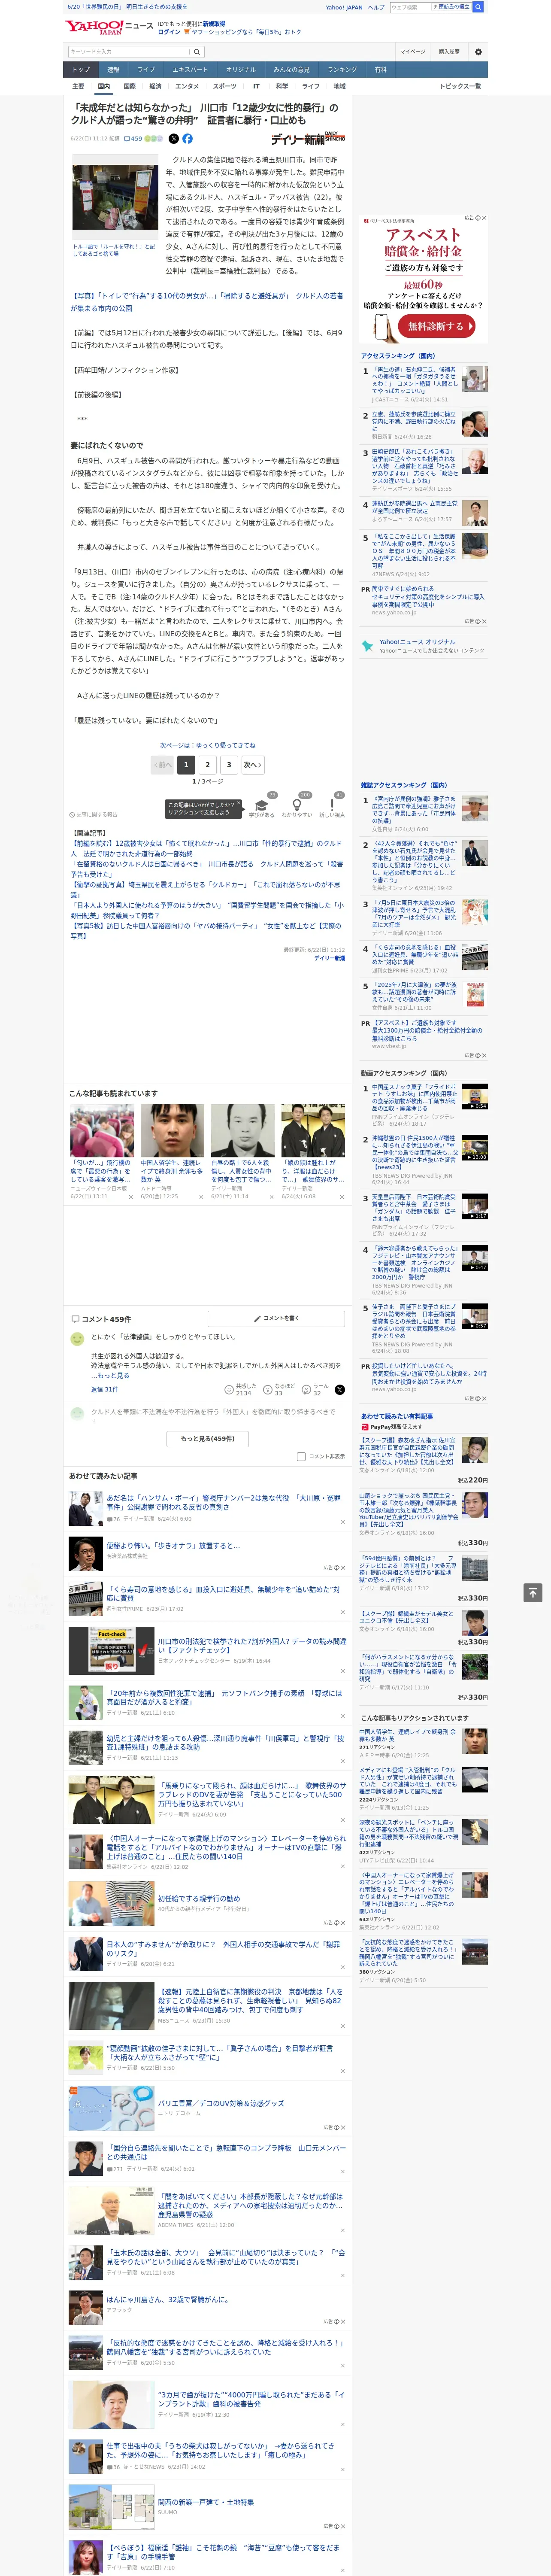The width and height of the screenshot is (551, 2576).
Task: Click the ログイン link
Action: [169, 32]
